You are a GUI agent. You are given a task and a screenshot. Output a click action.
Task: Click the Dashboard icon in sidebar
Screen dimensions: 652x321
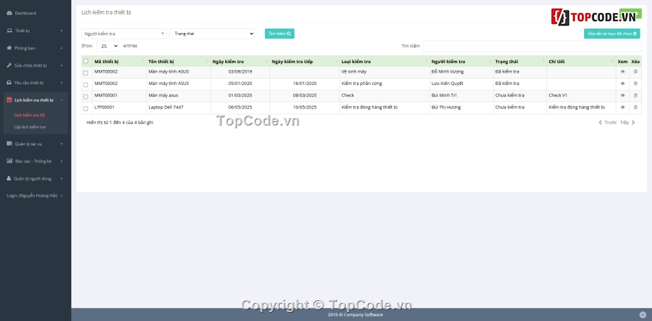pos(9,13)
